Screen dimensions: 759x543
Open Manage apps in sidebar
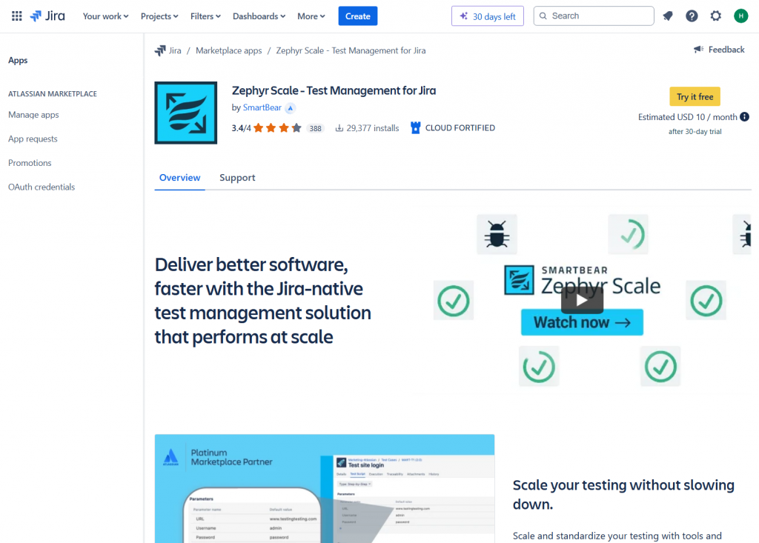pos(33,115)
